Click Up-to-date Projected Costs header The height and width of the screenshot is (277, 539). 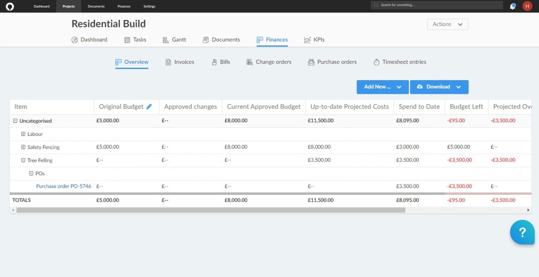point(350,107)
